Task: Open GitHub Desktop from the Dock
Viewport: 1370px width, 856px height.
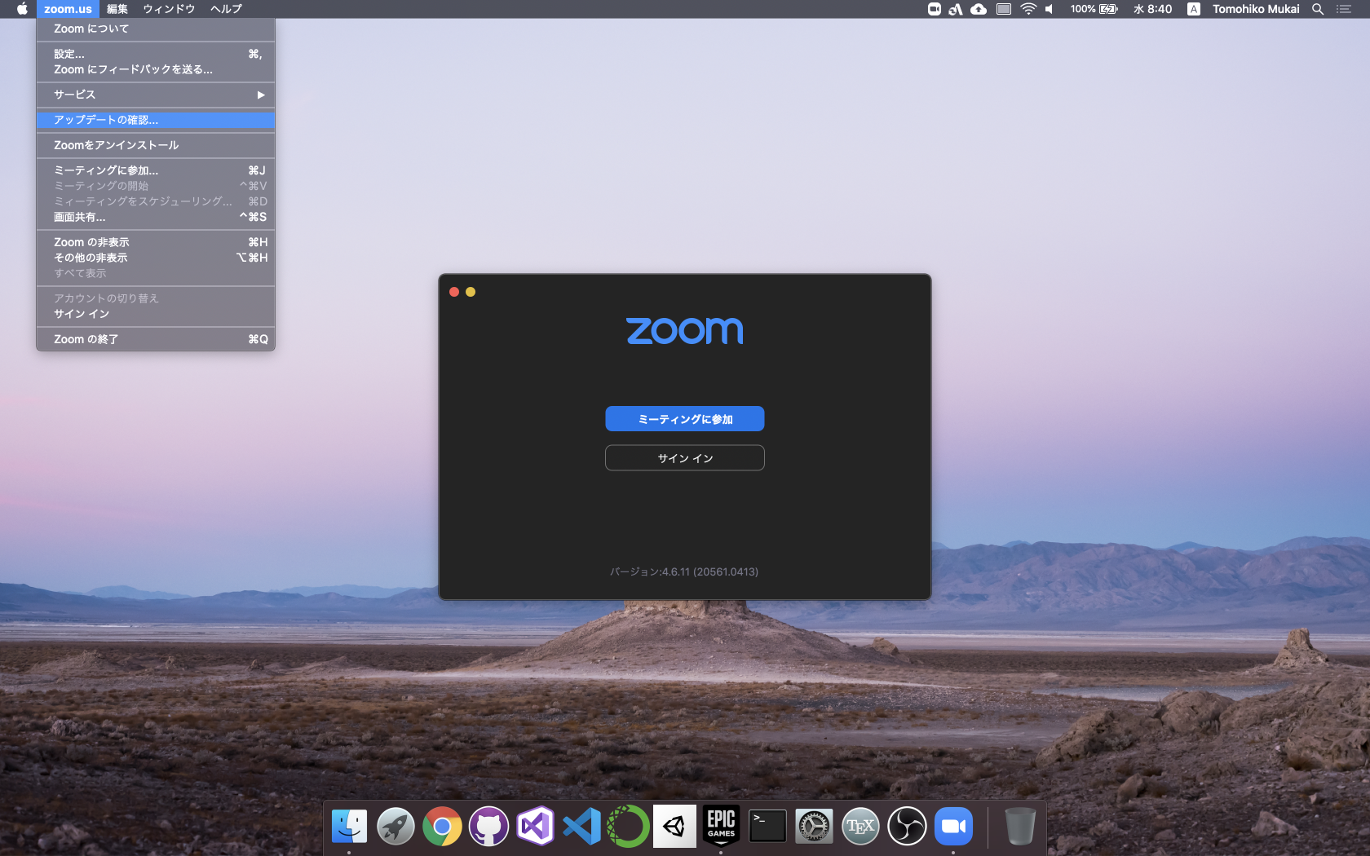Action: click(x=488, y=826)
